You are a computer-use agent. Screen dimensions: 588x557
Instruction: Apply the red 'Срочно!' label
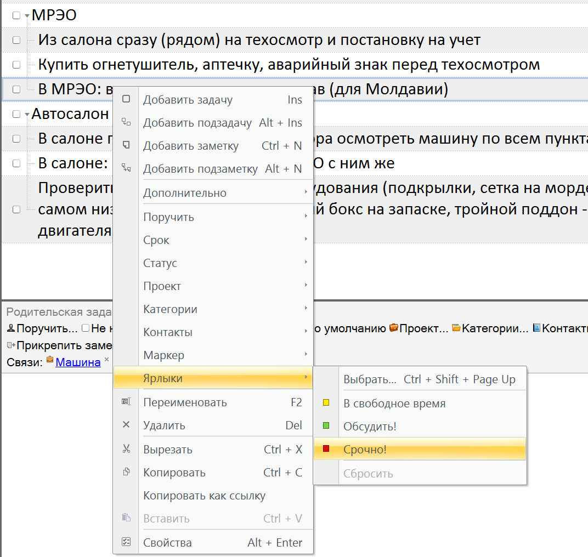tap(365, 450)
